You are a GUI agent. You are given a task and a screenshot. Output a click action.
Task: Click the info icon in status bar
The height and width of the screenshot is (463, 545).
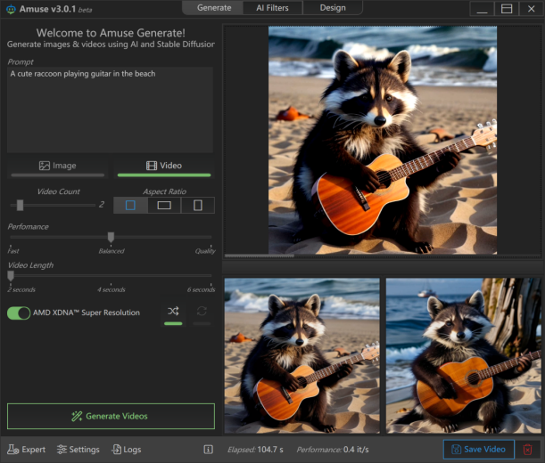click(x=208, y=450)
